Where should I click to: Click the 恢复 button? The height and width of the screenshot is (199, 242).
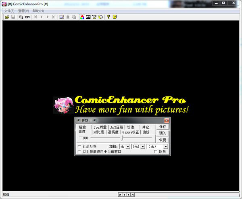163,140
